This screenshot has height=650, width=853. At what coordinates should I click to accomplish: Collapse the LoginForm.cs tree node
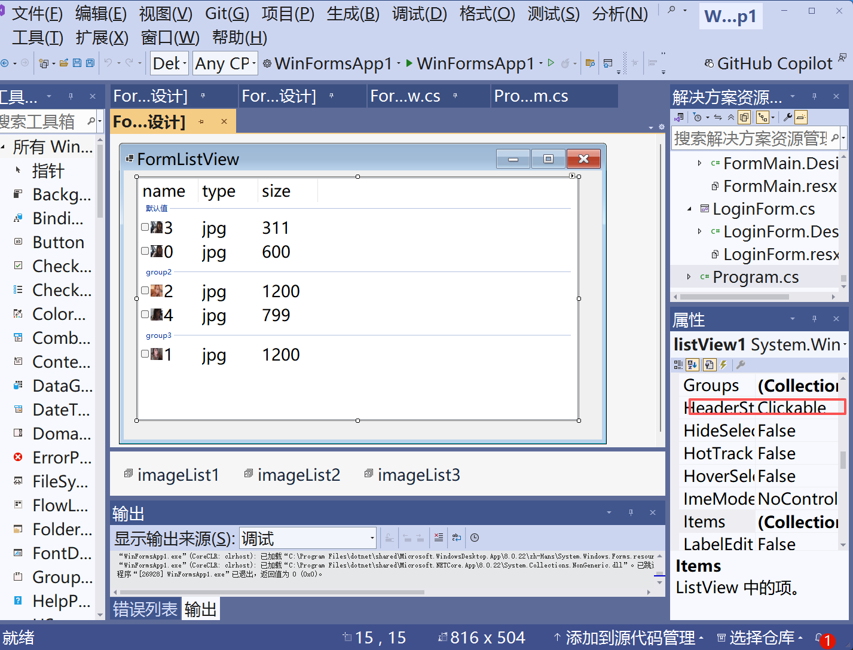coord(689,209)
